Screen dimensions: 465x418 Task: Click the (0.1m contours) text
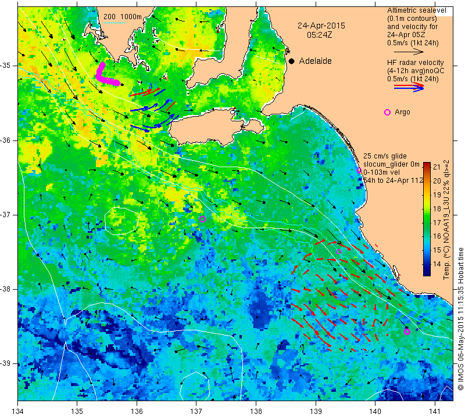click(x=412, y=19)
